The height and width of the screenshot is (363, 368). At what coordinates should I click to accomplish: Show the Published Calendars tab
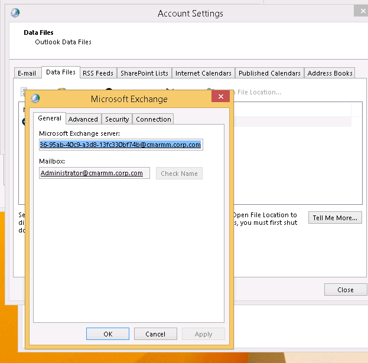point(269,73)
